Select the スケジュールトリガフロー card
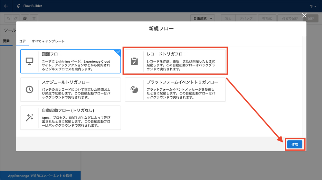 pyautogui.click(x=71, y=89)
